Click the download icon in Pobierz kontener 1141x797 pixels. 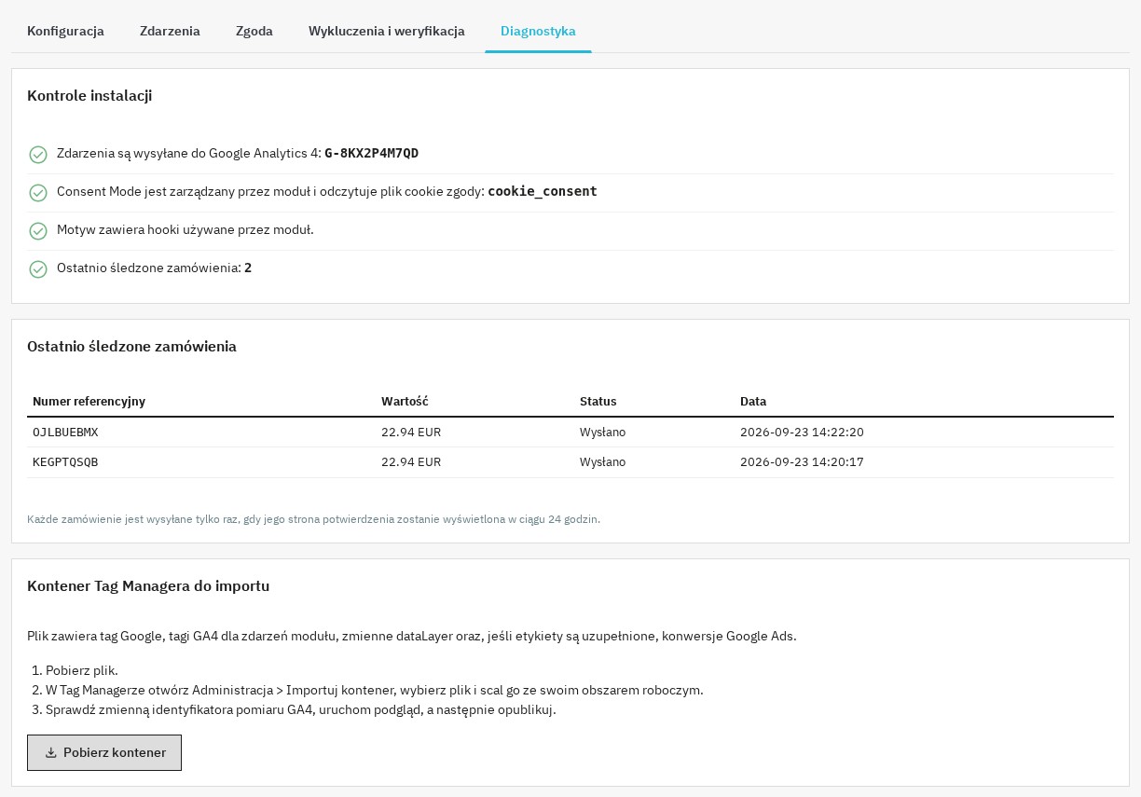tap(51, 753)
